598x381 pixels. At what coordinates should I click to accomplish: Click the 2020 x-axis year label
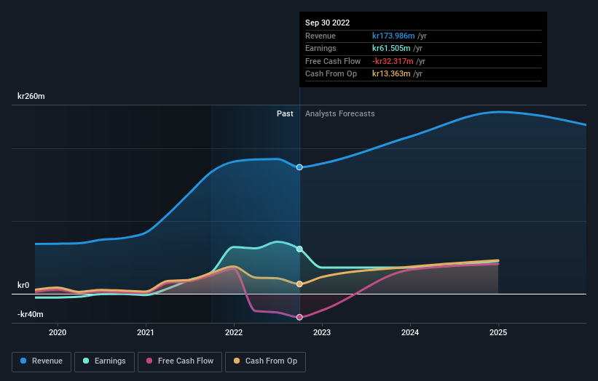pyautogui.click(x=58, y=333)
